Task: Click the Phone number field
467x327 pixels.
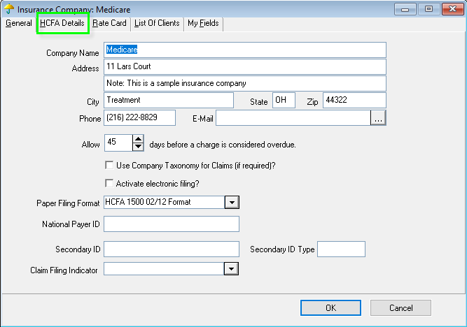Action: [140, 117]
